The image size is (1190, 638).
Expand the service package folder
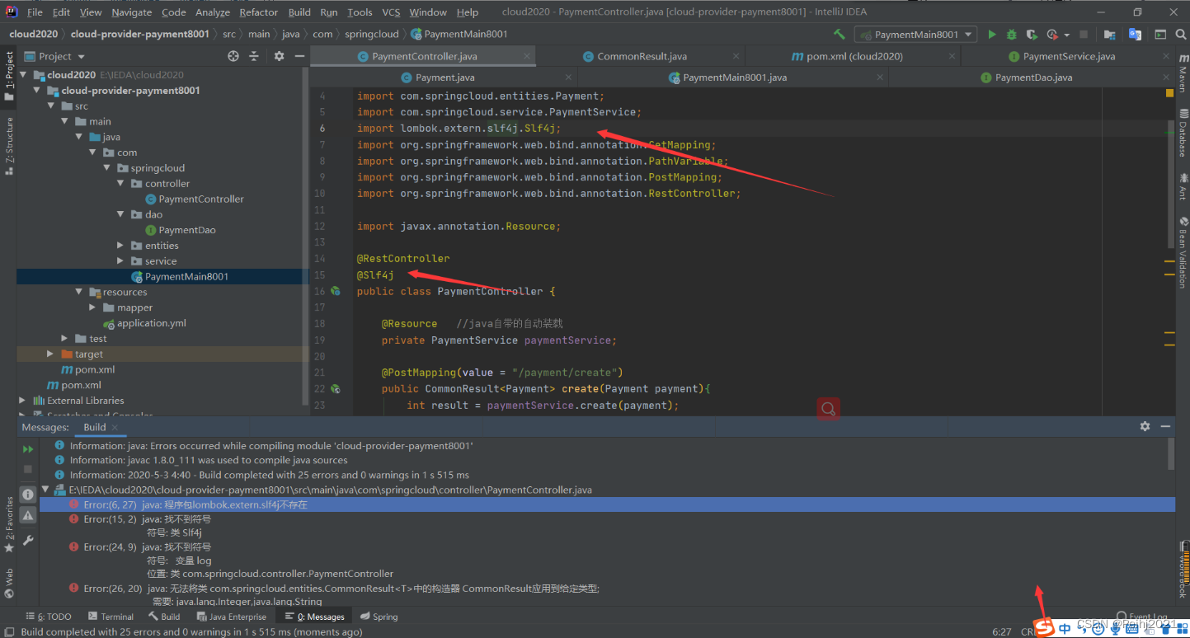point(121,260)
